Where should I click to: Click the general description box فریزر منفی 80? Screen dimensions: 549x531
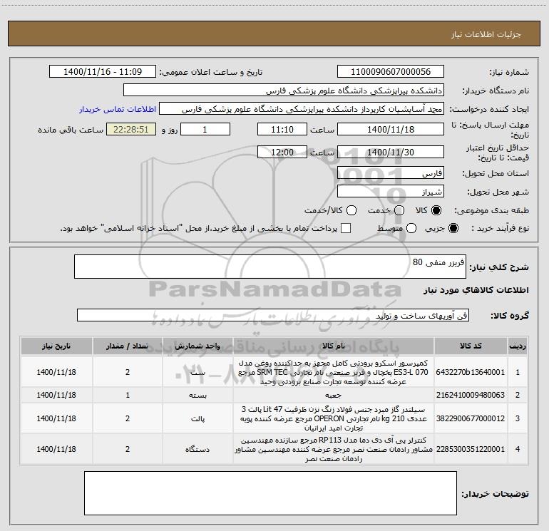point(270,267)
